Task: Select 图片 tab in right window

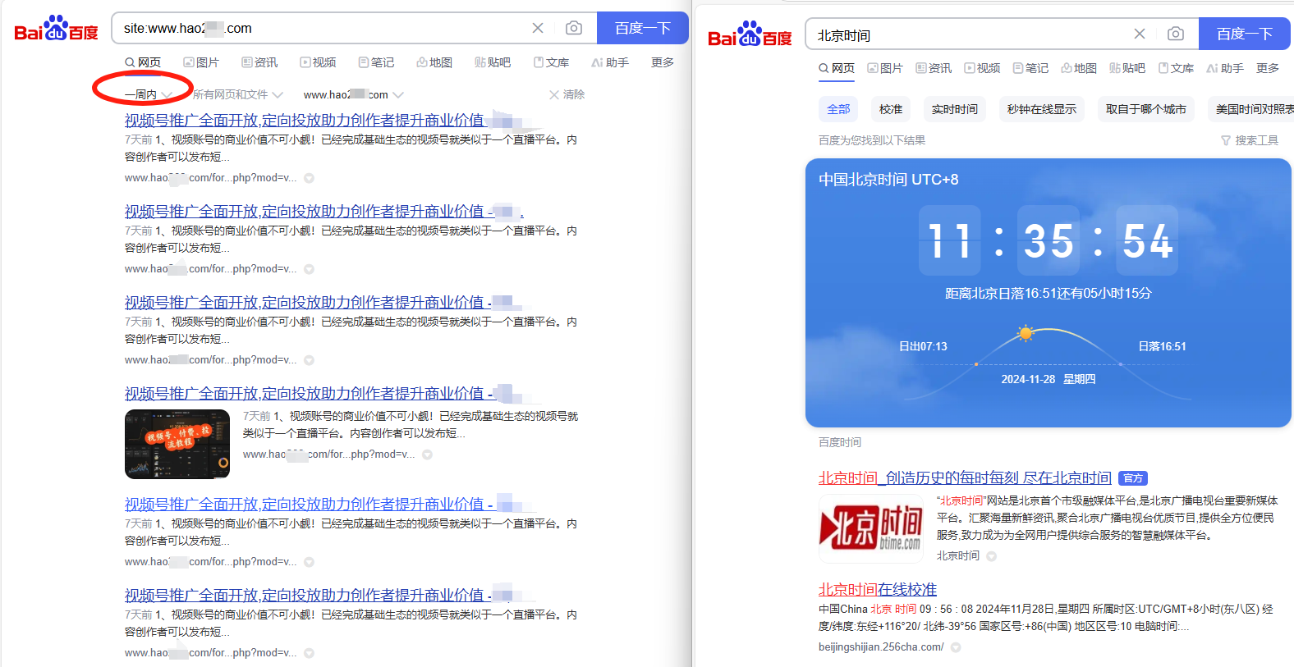Action: tap(885, 68)
